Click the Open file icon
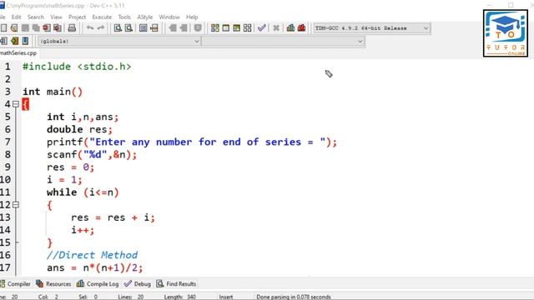Screen dimensions: 534x300 click(x=14, y=27)
